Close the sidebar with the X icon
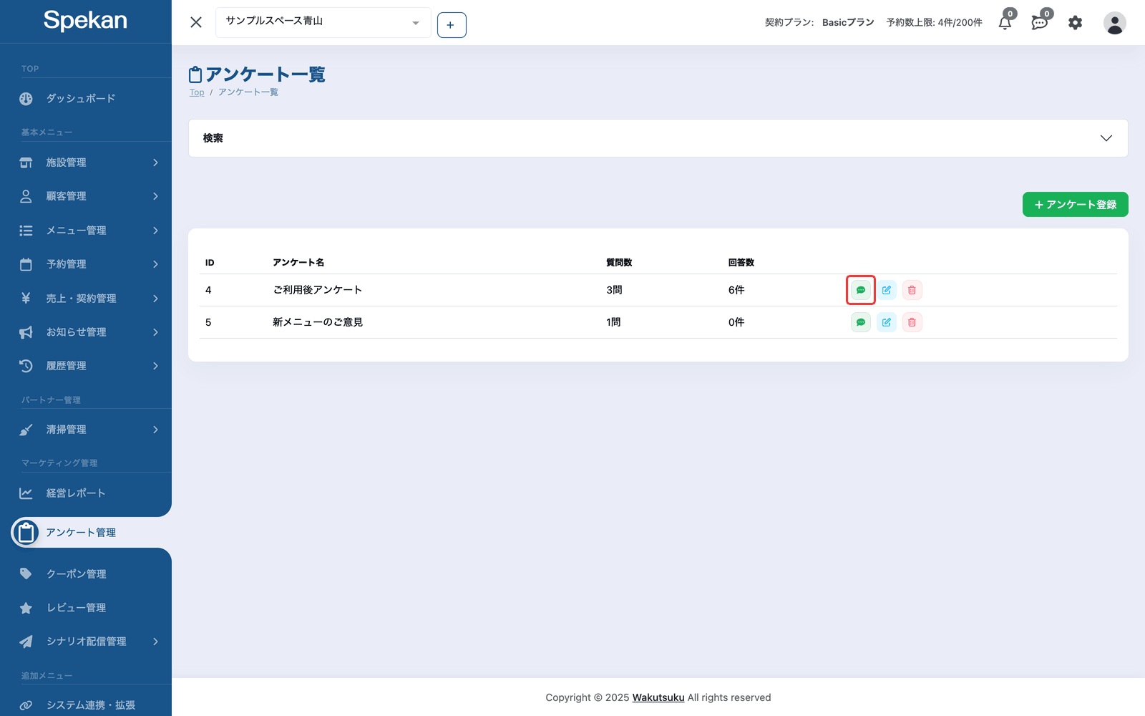Viewport: 1145px width, 716px height. [196, 22]
